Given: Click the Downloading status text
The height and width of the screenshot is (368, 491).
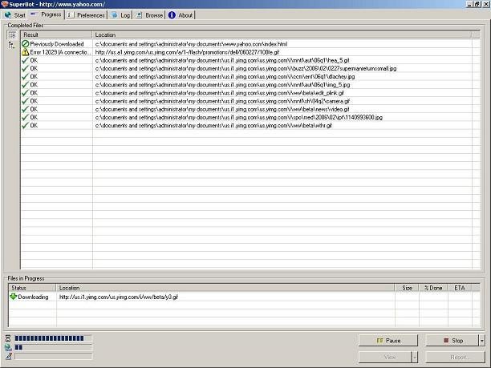Looking at the screenshot, I should point(33,297).
